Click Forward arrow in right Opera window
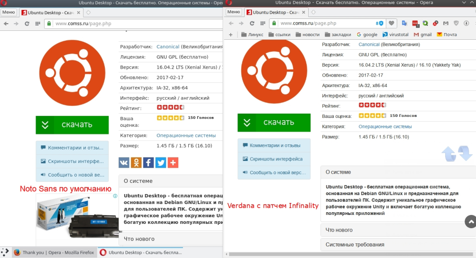This screenshot has width=476, height=258. click(x=241, y=23)
